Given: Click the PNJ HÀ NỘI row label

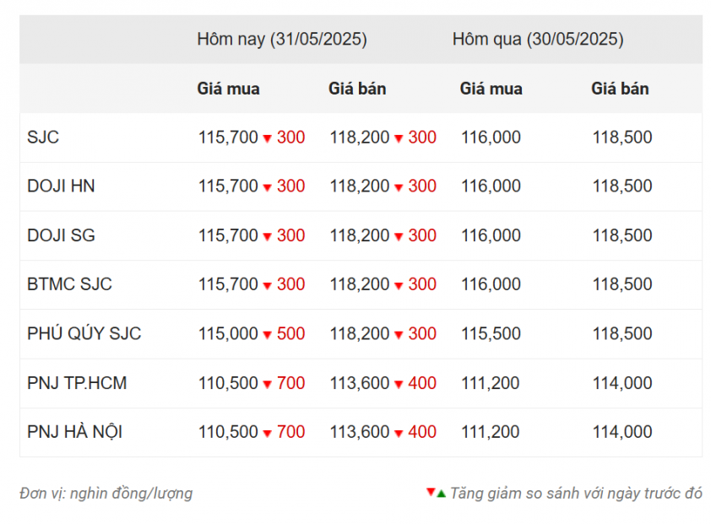Looking at the screenshot, I should [x=74, y=432].
